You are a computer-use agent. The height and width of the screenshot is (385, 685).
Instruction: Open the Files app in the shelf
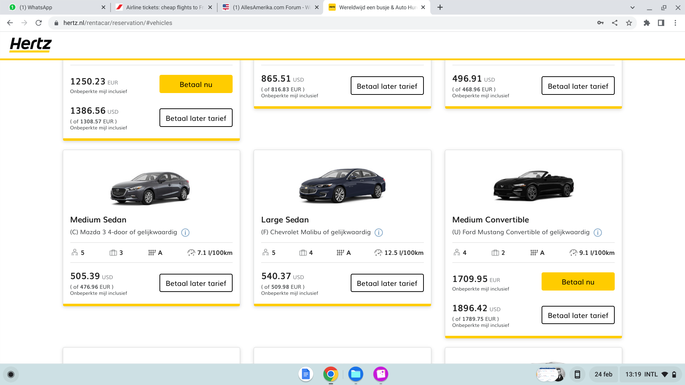coord(356,374)
